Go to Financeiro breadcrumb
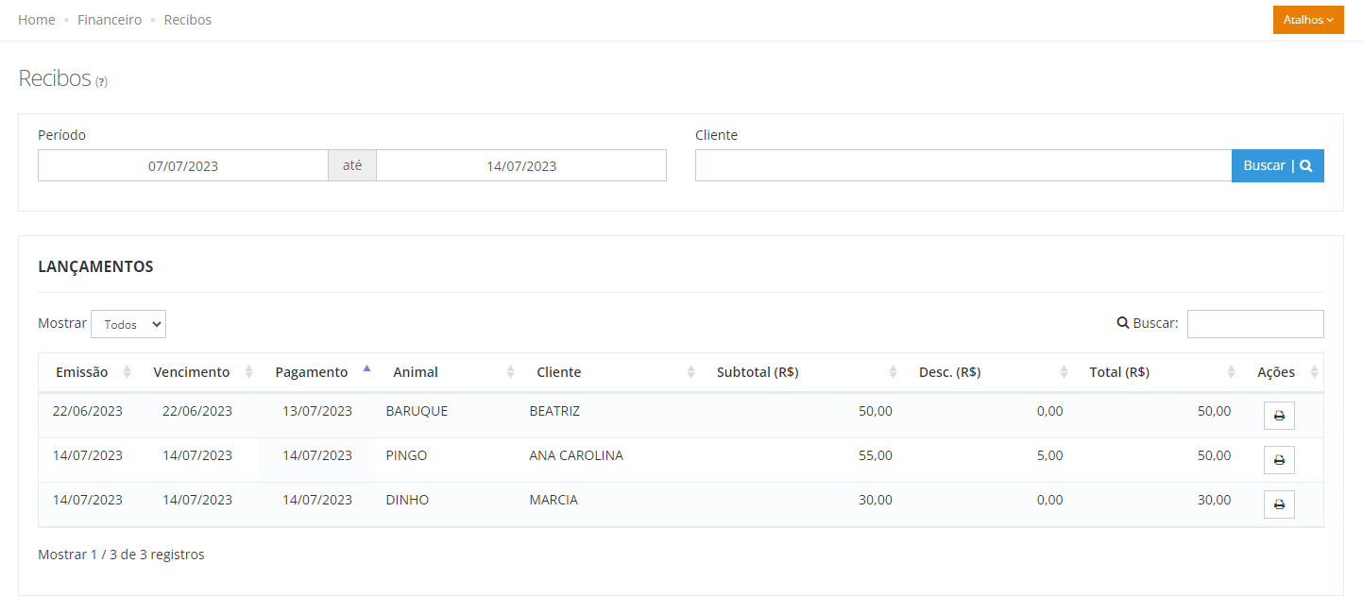 [110, 20]
